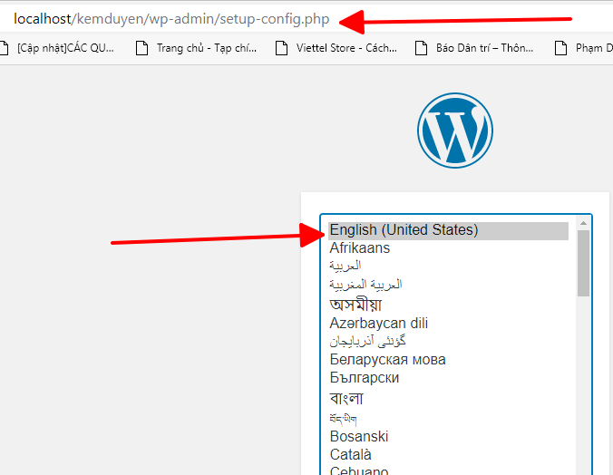Click the language list scrollbar thumb

[583, 263]
